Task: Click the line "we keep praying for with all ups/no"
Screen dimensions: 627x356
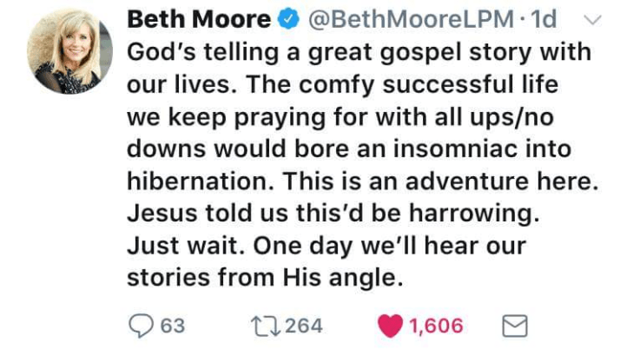Action: click(x=344, y=117)
